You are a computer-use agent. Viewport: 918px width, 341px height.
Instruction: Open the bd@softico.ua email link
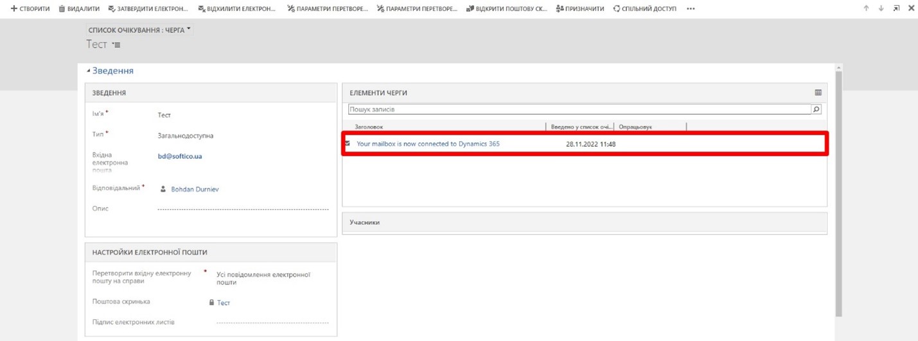coord(180,156)
